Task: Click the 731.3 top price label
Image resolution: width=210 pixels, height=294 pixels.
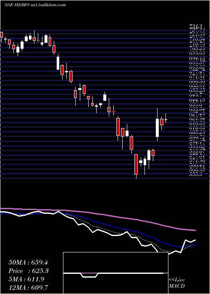Action: click(x=196, y=26)
